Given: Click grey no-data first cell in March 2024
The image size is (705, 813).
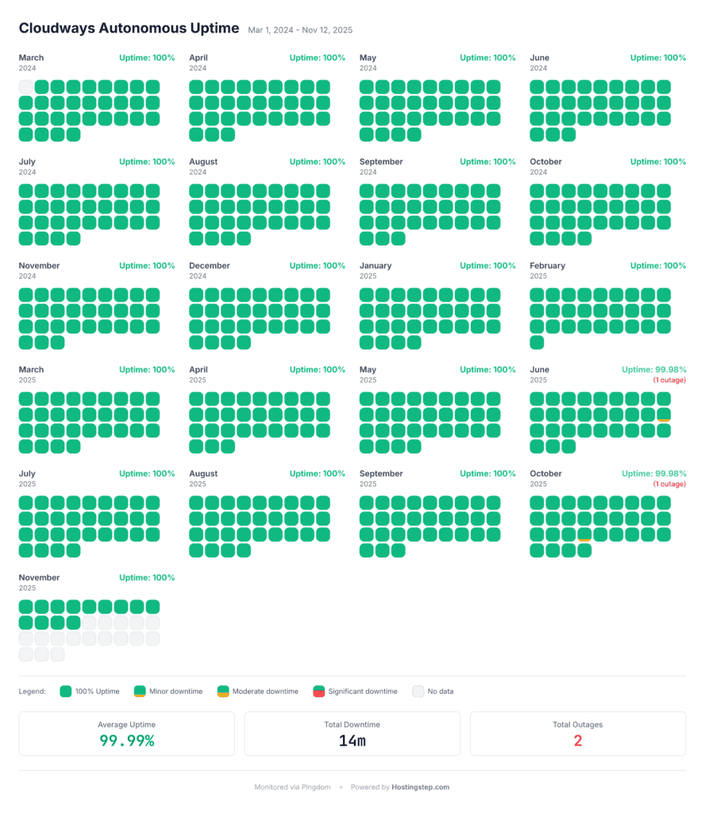Looking at the screenshot, I should tap(26, 87).
